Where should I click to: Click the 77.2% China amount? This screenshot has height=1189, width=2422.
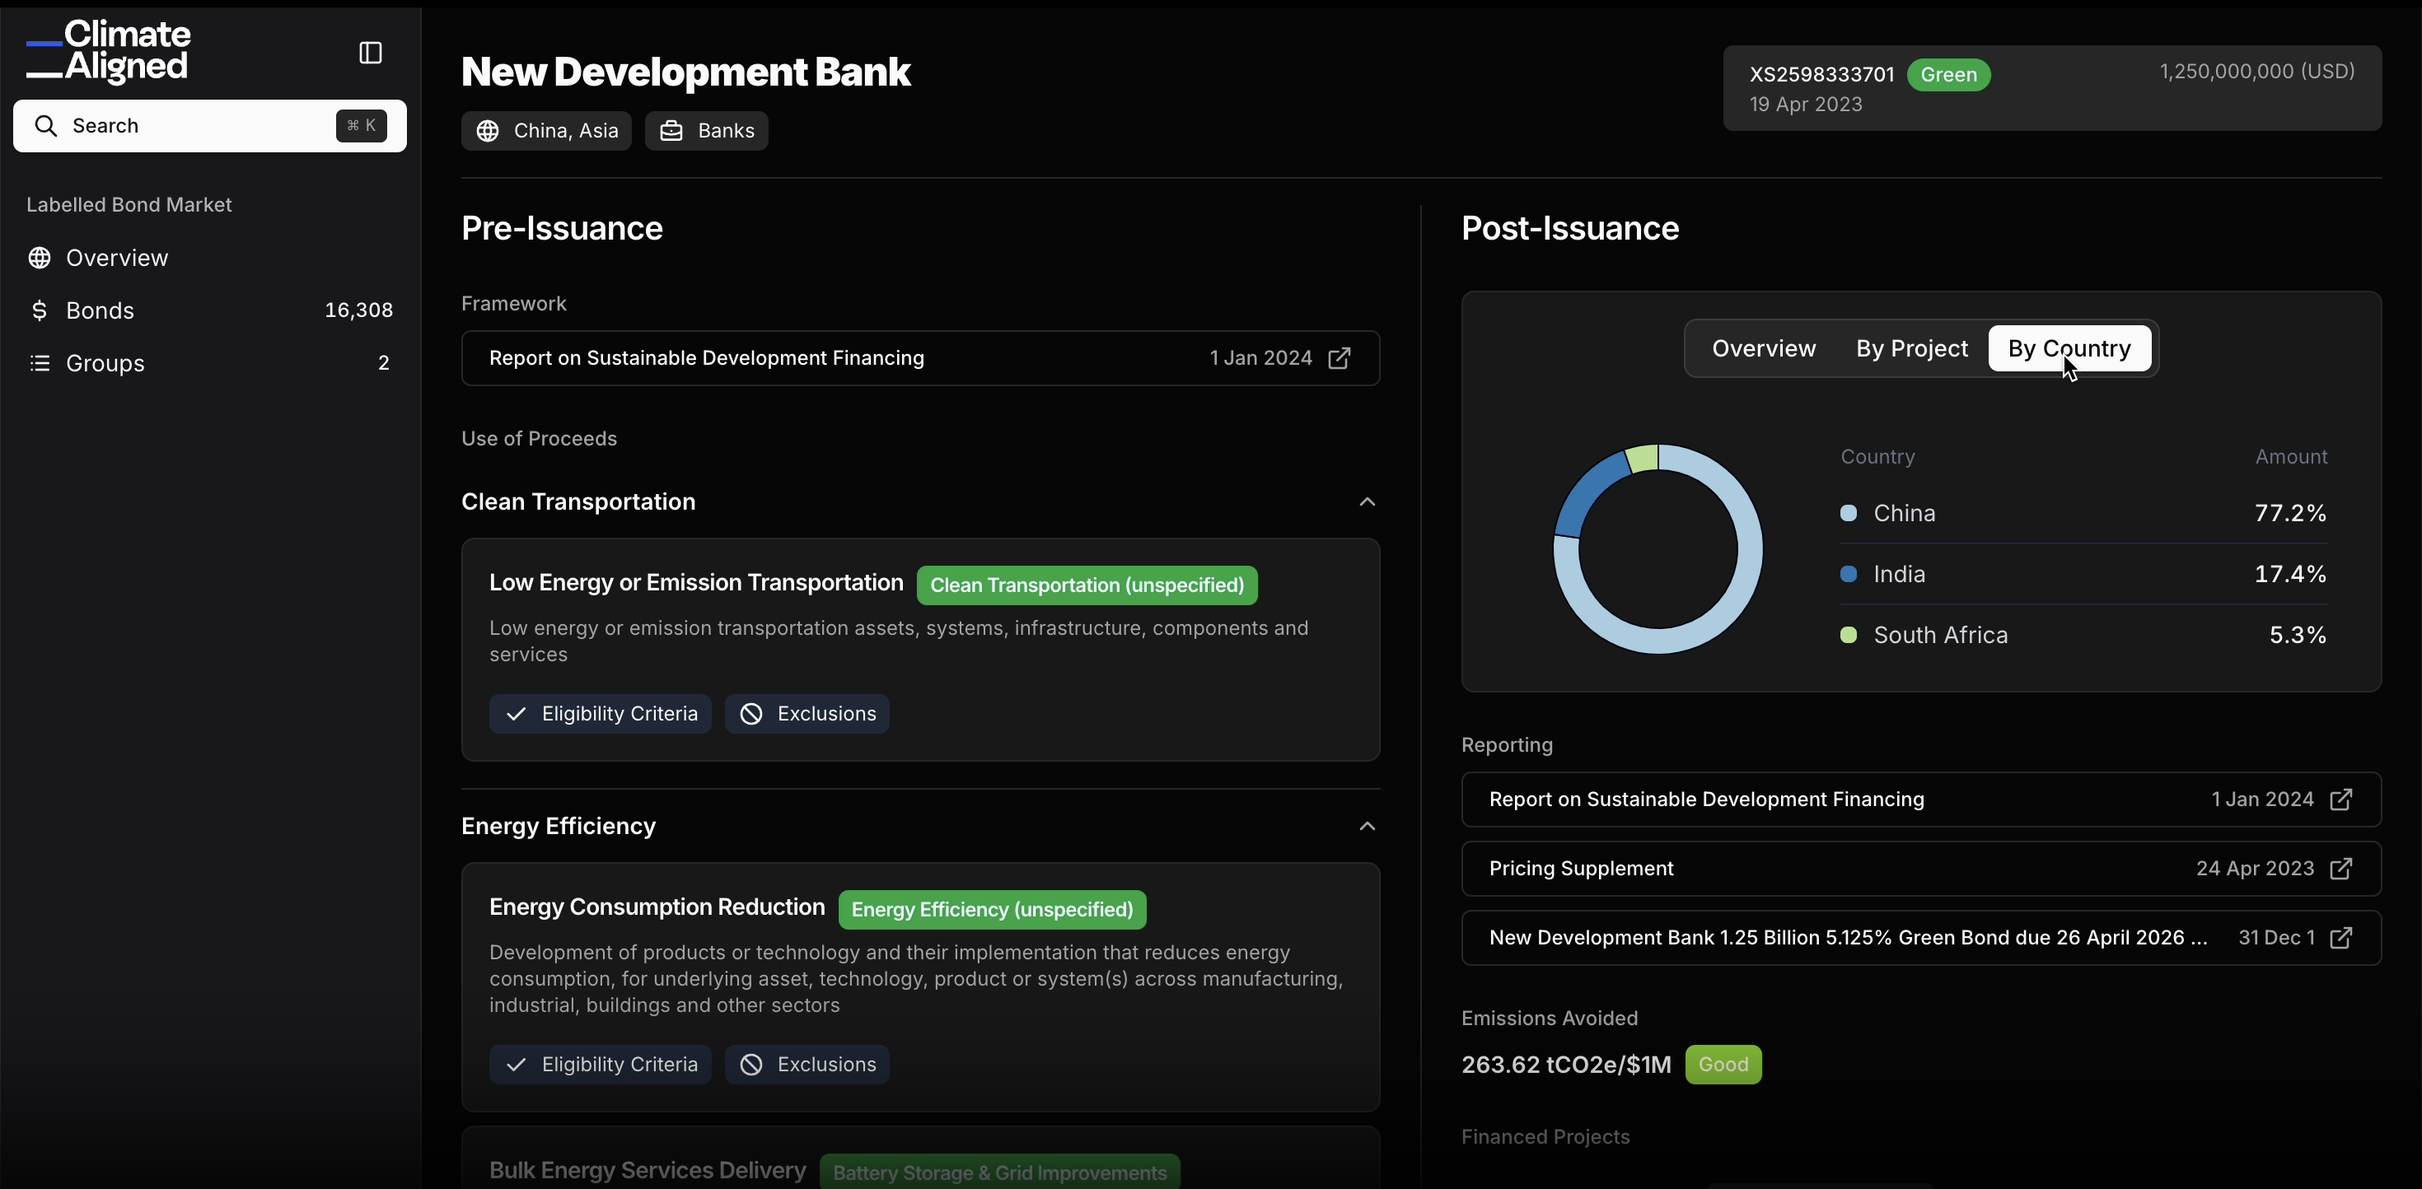coord(2290,513)
